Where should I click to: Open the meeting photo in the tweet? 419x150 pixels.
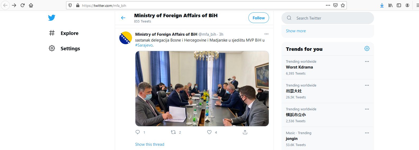[x=202, y=88]
